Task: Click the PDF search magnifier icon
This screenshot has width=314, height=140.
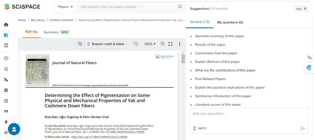Action: tap(80, 44)
